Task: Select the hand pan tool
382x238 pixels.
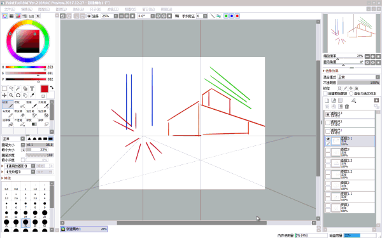Action: 25,95
